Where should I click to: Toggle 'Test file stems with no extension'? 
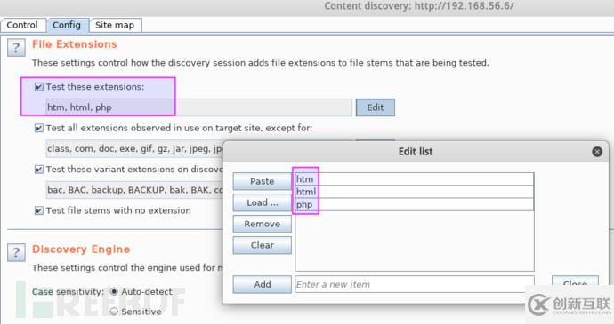point(39,210)
